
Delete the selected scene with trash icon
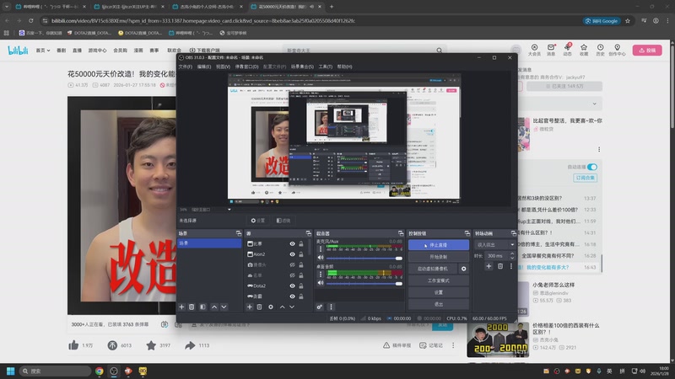click(x=192, y=307)
